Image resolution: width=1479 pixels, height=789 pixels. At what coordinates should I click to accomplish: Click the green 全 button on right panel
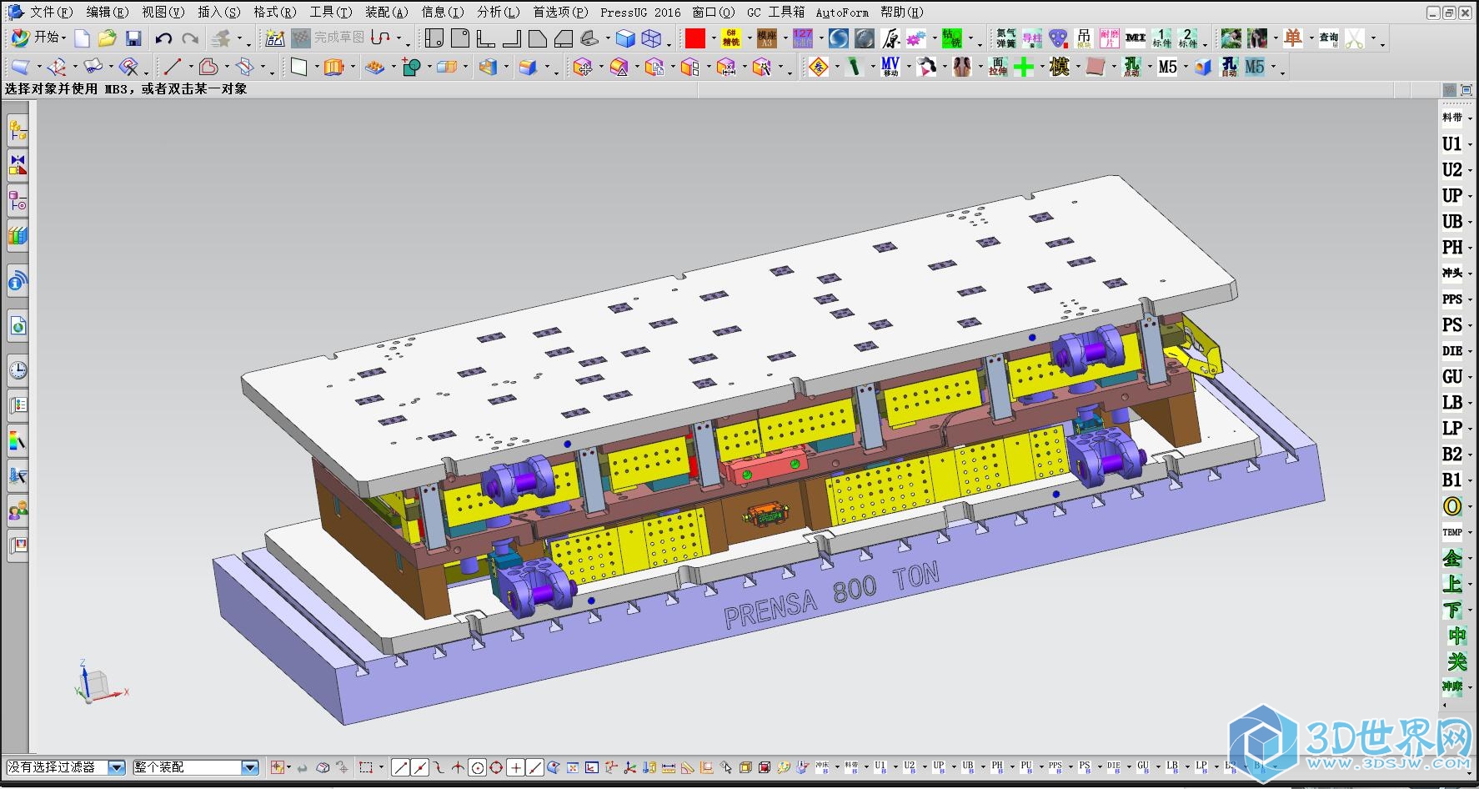tap(1452, 558)
